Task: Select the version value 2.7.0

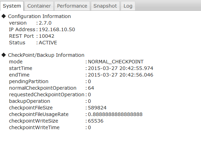Action: (x=45, y=23)
